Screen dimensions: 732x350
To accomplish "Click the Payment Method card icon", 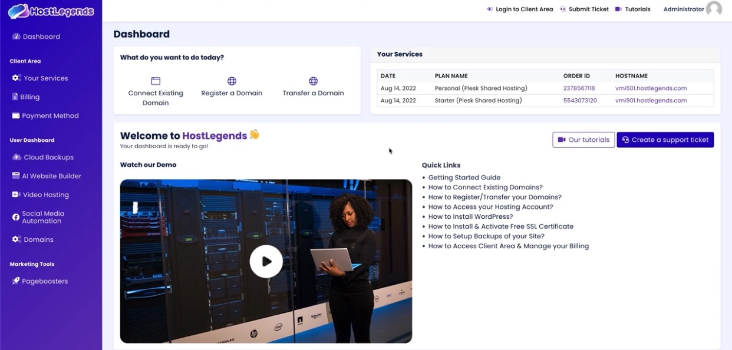I will 16,115.
